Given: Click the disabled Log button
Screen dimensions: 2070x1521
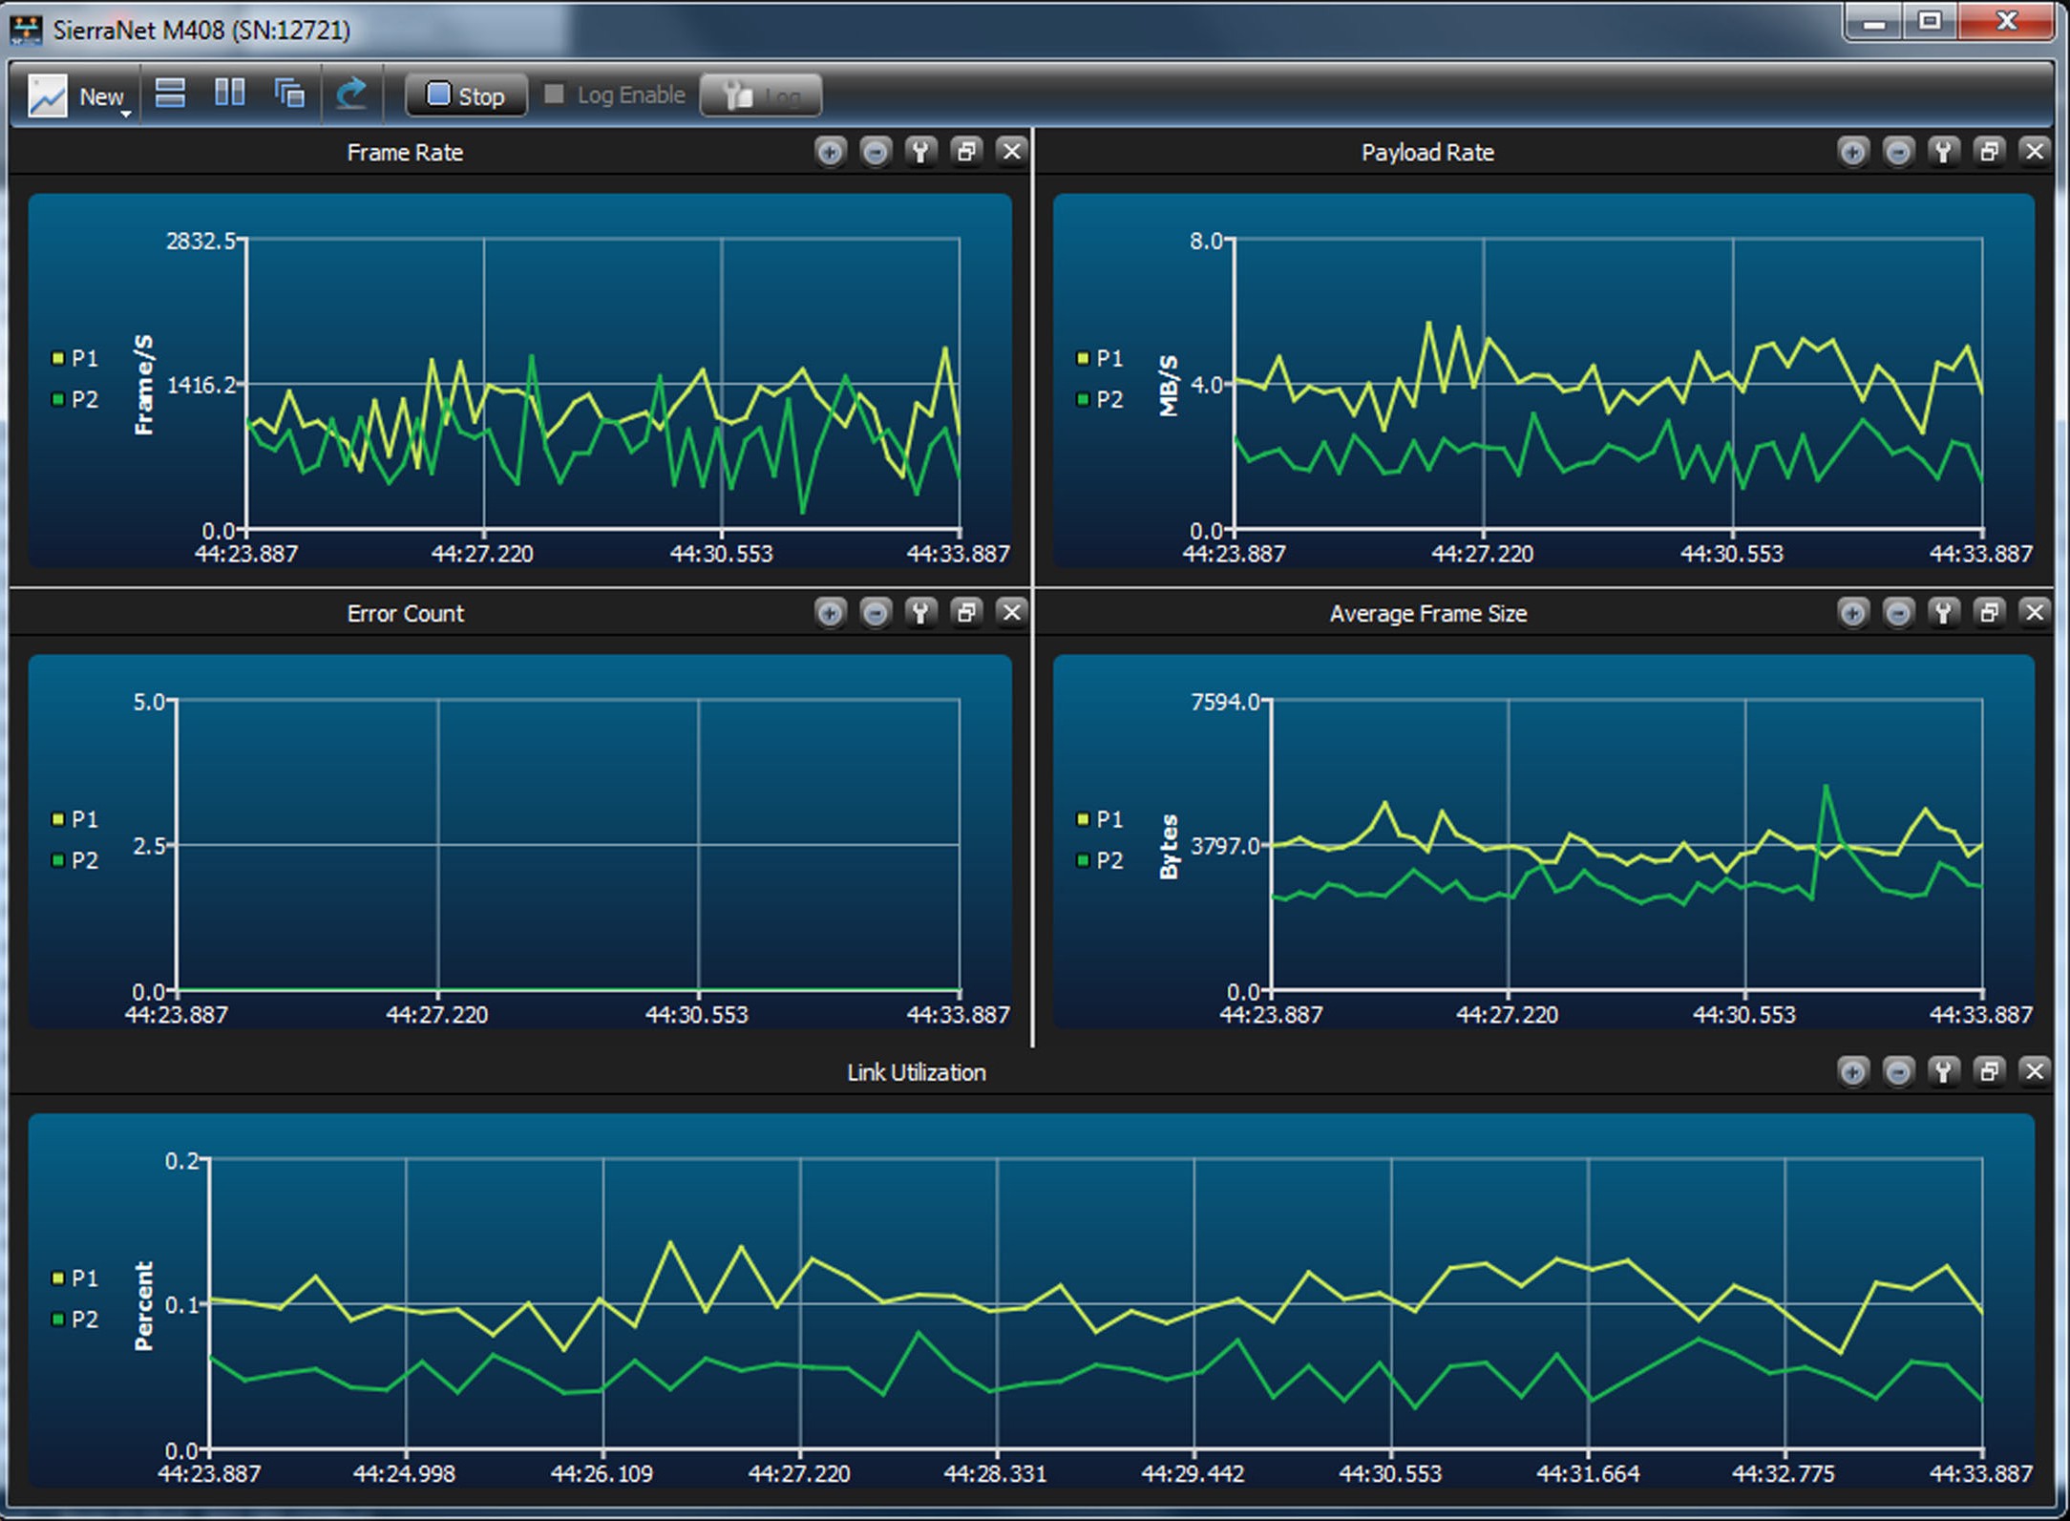Looking at the screenshot, I should coord(761,95).
